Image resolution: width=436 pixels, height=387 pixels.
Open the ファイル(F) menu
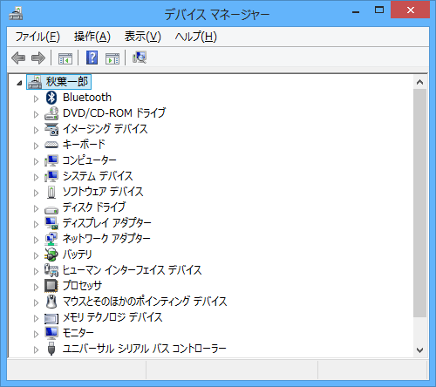click(x=37, y=37)
